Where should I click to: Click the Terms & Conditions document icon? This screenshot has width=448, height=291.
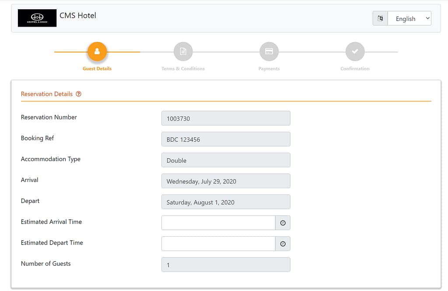(183, 51)
